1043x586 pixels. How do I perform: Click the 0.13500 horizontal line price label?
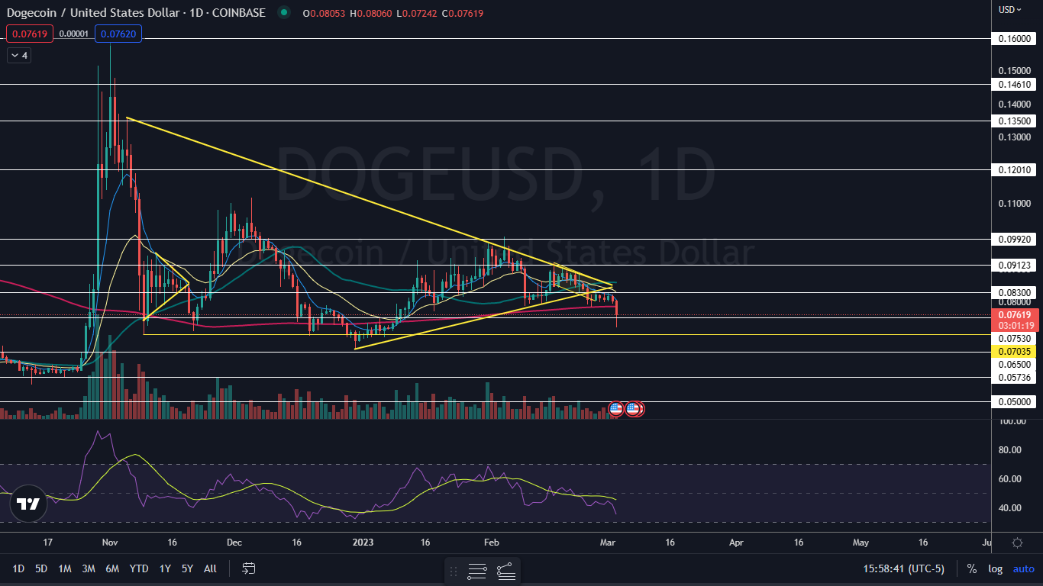click(x=1012, y=121)
